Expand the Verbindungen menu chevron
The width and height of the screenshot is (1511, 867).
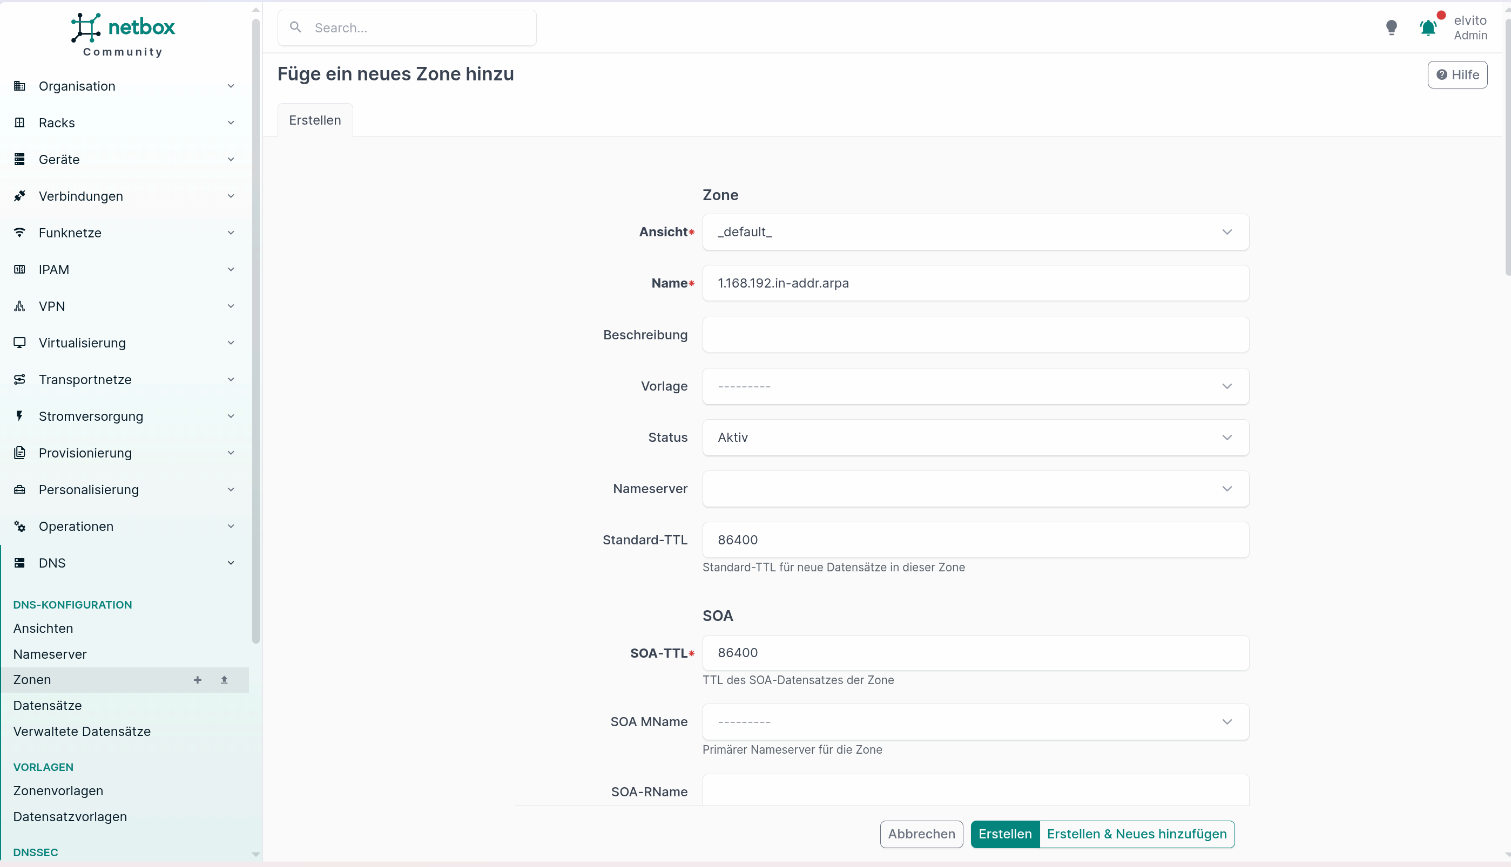(x=231, y=196)
